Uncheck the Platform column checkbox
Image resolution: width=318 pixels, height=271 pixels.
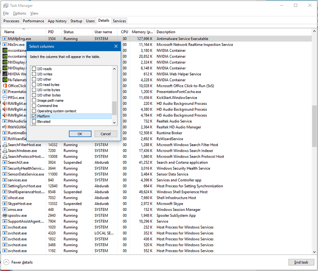coord(34,116)
